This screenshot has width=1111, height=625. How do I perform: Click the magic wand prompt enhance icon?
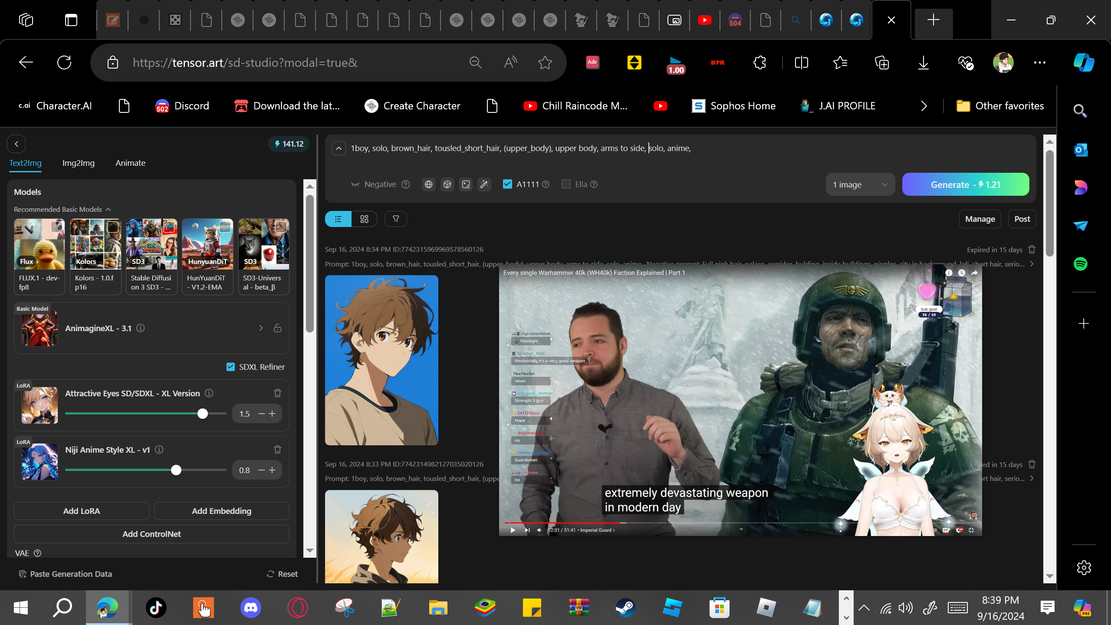point(484,184)
